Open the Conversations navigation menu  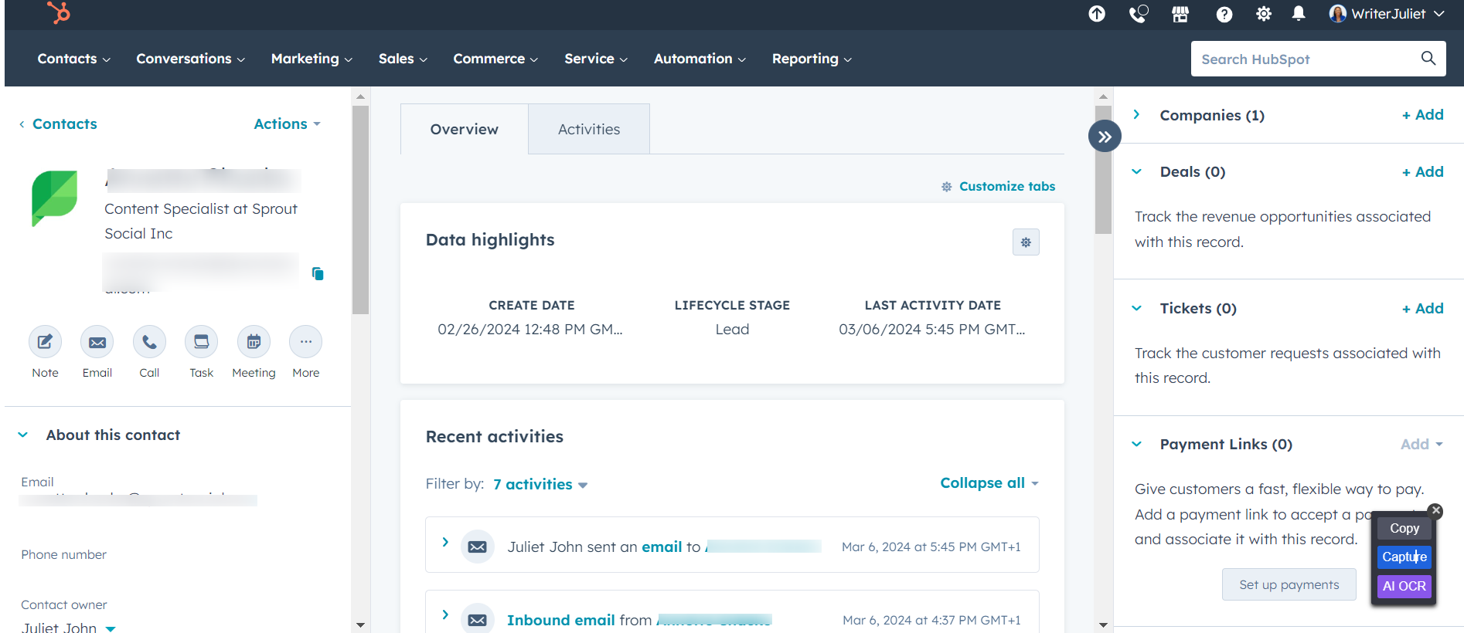[x=190, y=59]
